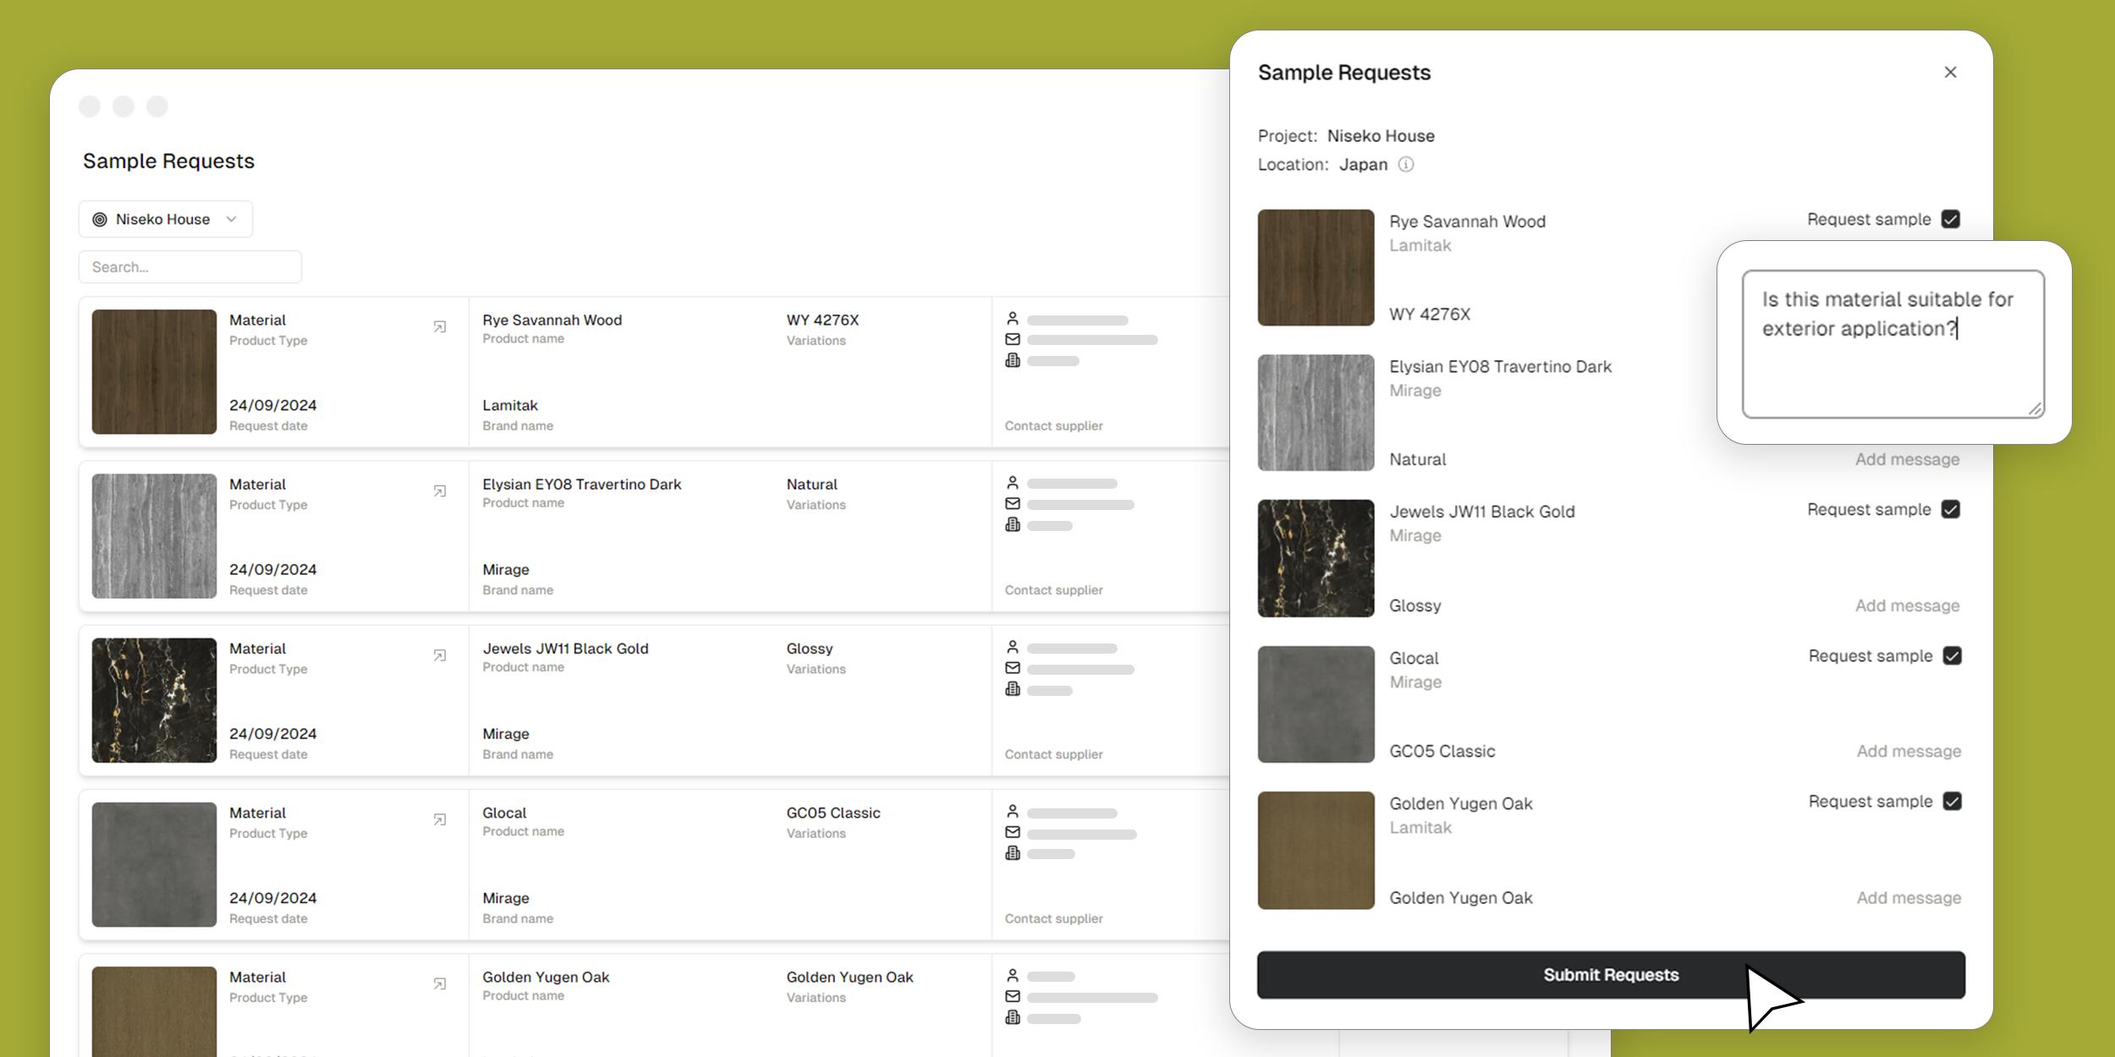The image size is (2115, 1057).
Task: Click company building icon in Jewels JW11 row
Action: (x=1013, y=689)
